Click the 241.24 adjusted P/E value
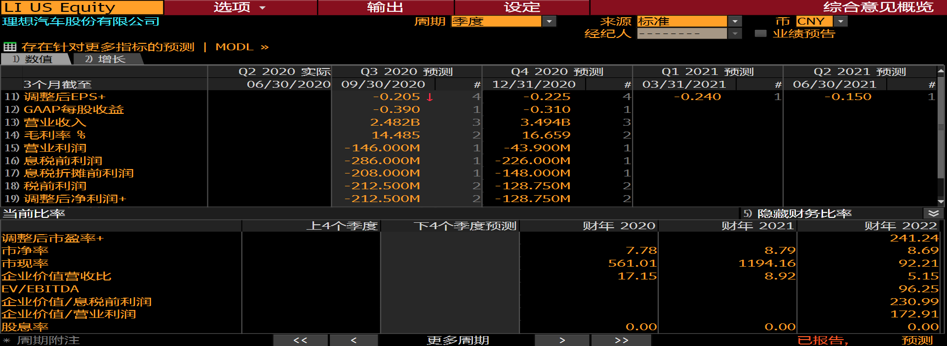The width and height of the screenshot is (947, 346). click(x=914, y=238)
